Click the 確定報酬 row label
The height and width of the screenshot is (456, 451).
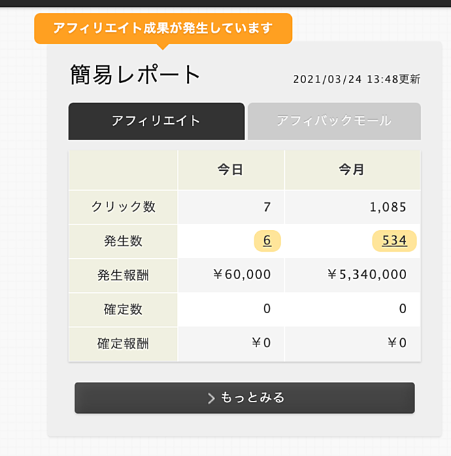coord(123,344)
